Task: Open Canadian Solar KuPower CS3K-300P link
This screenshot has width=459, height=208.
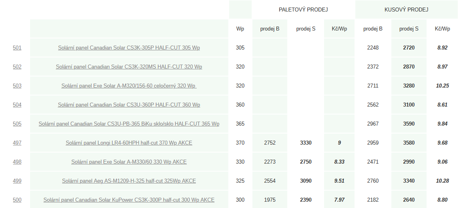Action: click(129, 200)
